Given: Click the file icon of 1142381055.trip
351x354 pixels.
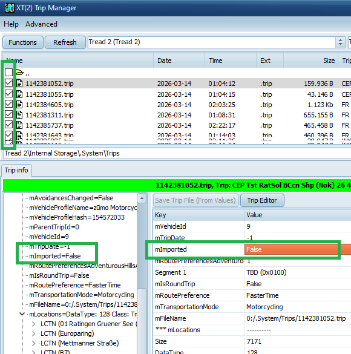Looking at the screenshot, I should (x=19, y=94).
